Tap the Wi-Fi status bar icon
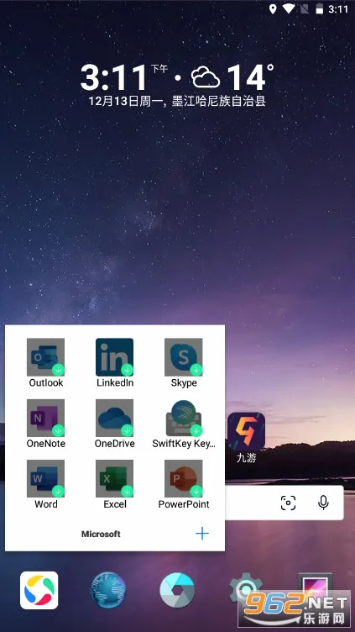 [289, 9]
